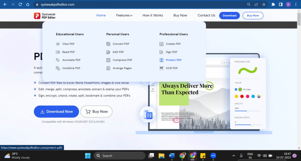The image size is (301, 161).
Task: Open Buy Now navigation link
Action: [180, 15]
